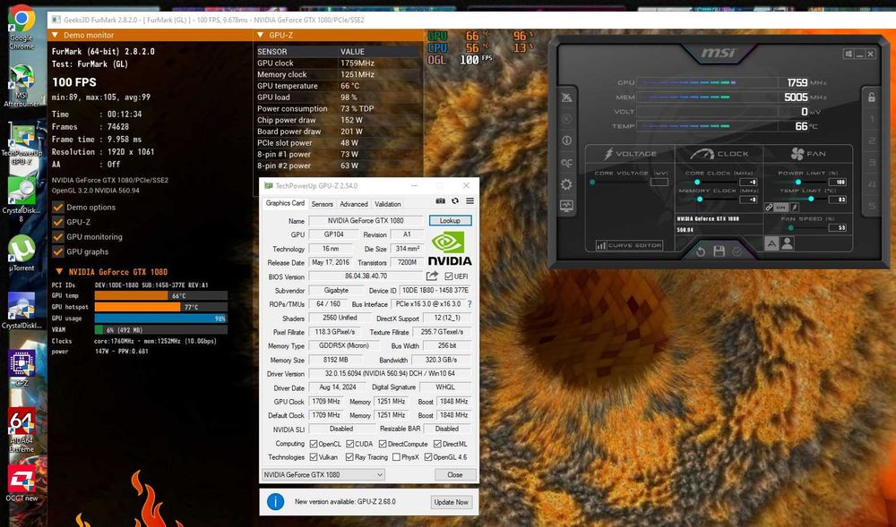Click the Core Clock value input box

pyautogui.click(x=748, y=182)
